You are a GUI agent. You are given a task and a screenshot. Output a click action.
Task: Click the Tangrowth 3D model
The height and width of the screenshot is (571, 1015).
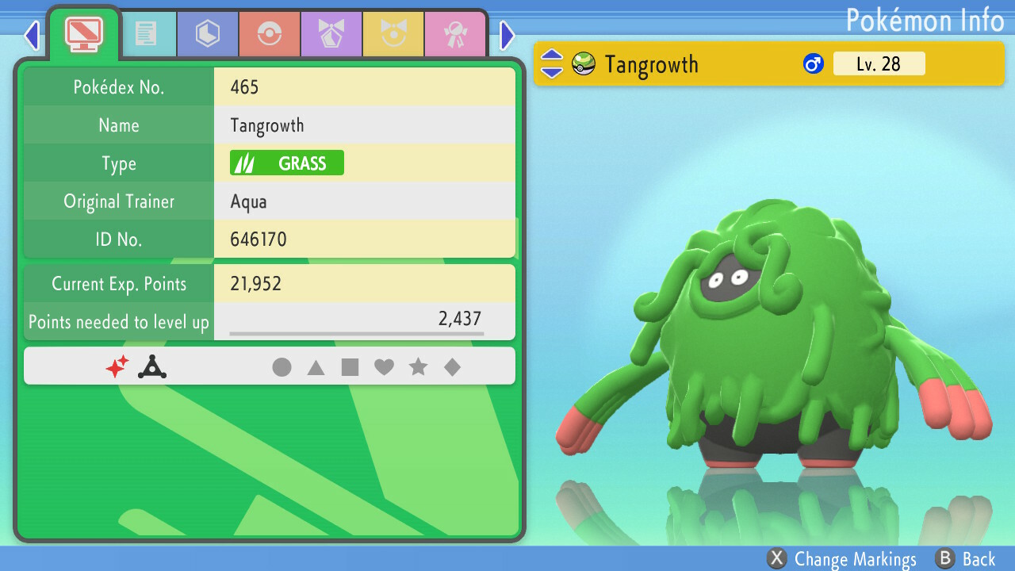(773, 333)
